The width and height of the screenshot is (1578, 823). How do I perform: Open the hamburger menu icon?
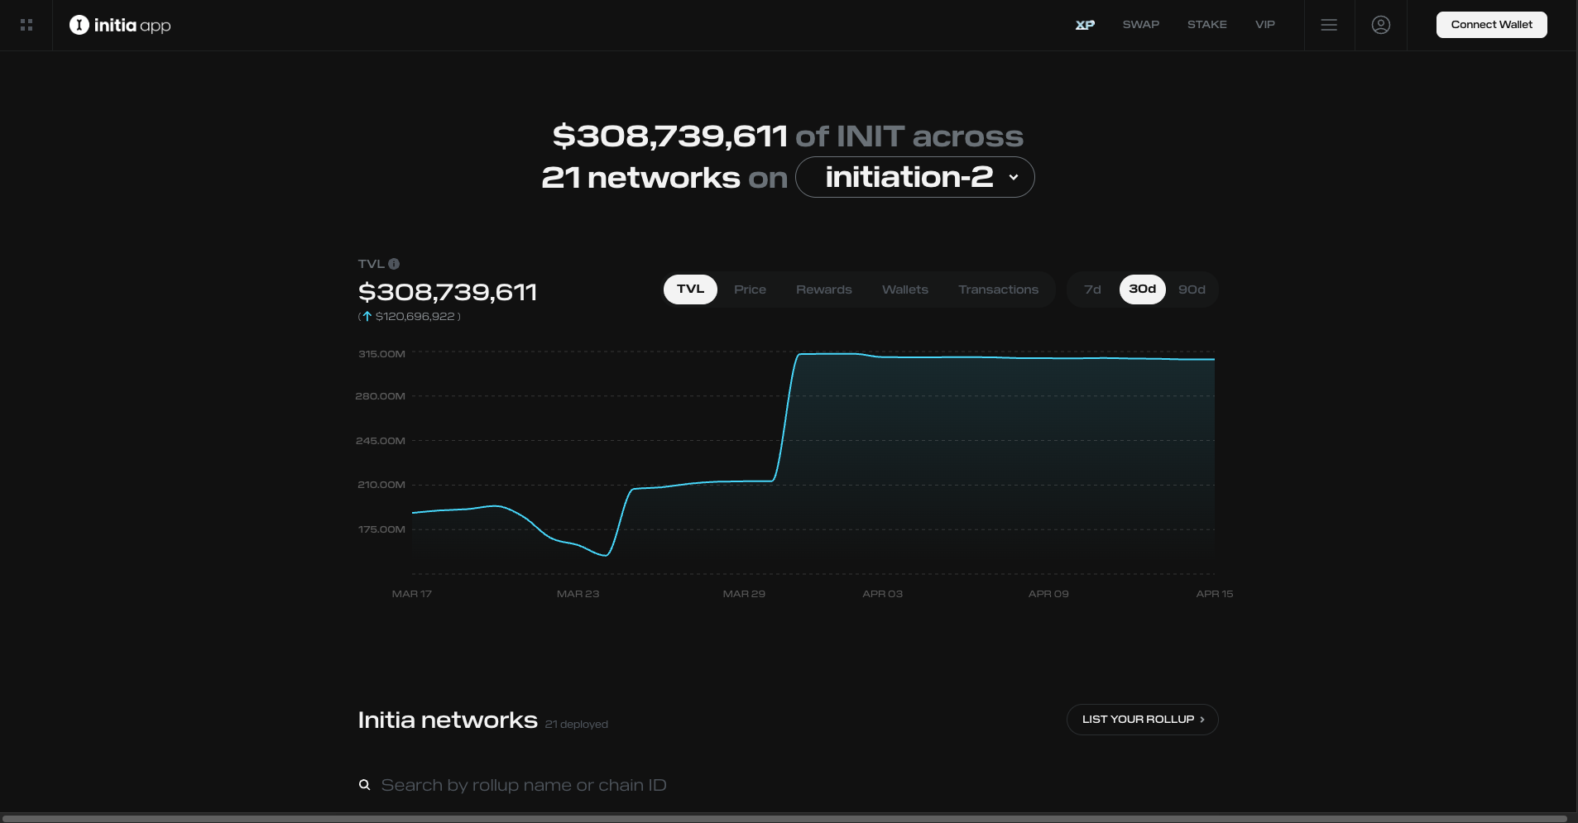click(x=1329, y=25)
